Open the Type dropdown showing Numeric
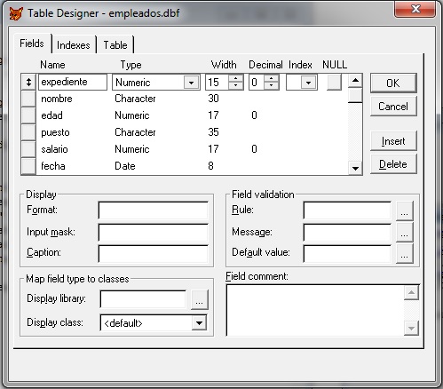The width and height of the screenshot is (443, 389). tap(191, 83)
